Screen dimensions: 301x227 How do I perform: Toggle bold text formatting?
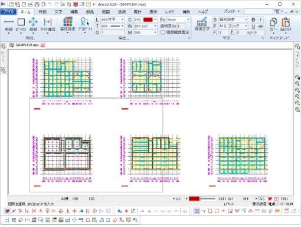click(x=253, y=19)
